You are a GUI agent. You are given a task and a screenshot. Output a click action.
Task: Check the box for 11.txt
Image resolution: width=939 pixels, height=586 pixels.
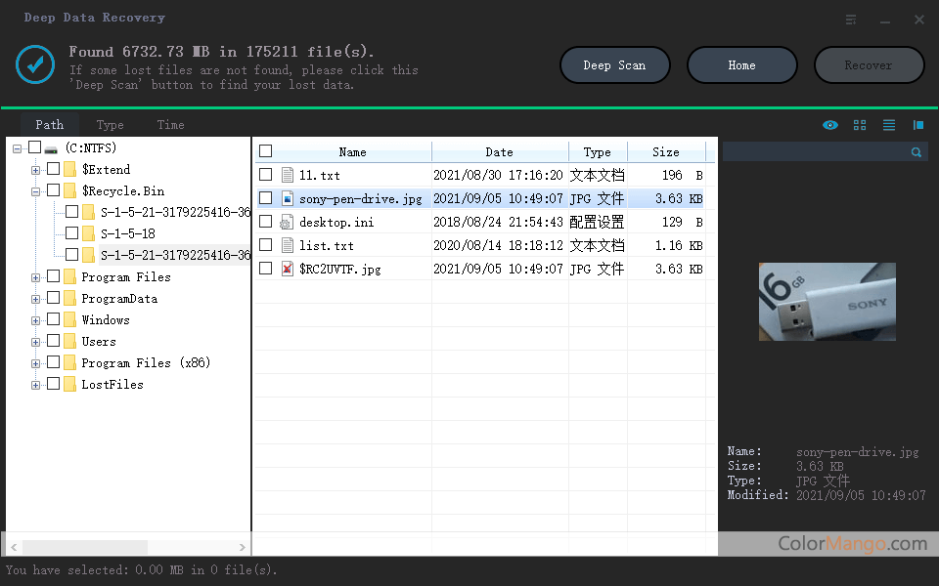266,175
